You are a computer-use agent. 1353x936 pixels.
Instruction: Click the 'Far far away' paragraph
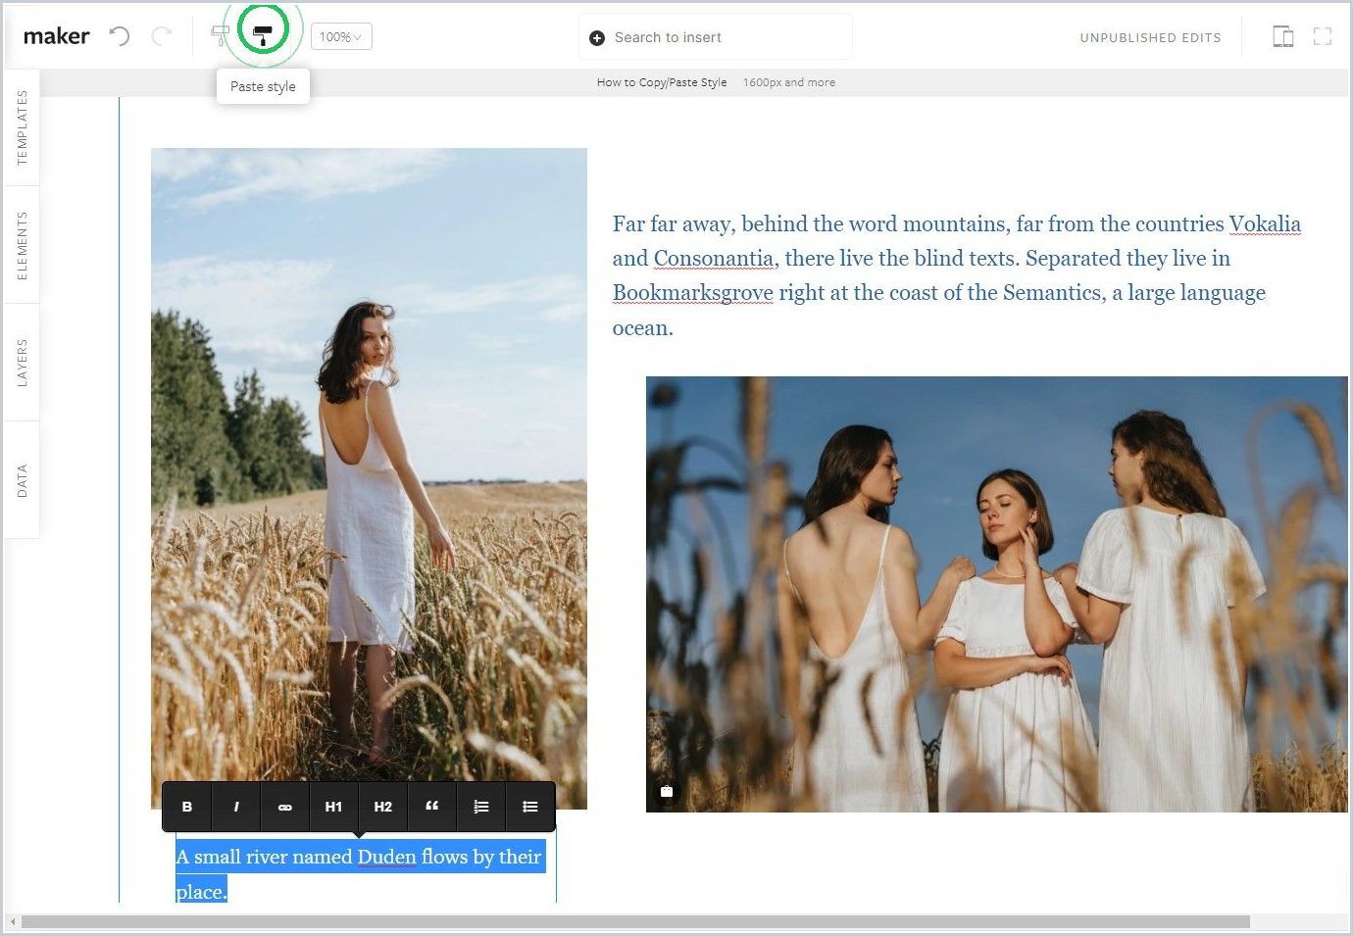[x=957, y=275]
